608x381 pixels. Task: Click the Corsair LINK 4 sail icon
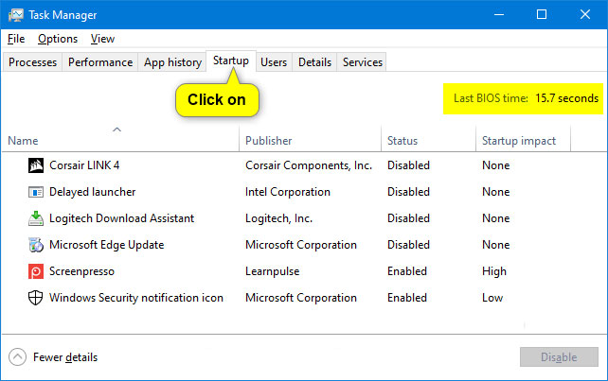click(x=36, y=165)
